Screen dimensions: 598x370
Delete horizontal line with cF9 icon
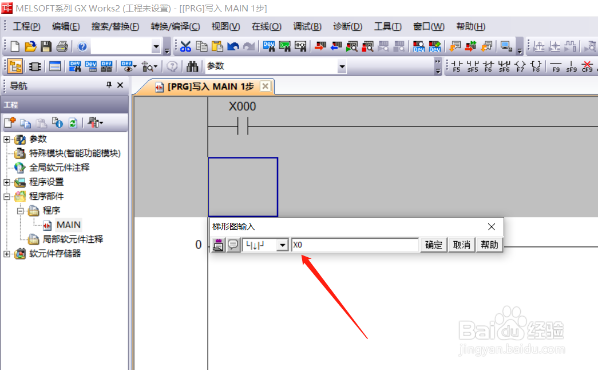click(587, 66)
